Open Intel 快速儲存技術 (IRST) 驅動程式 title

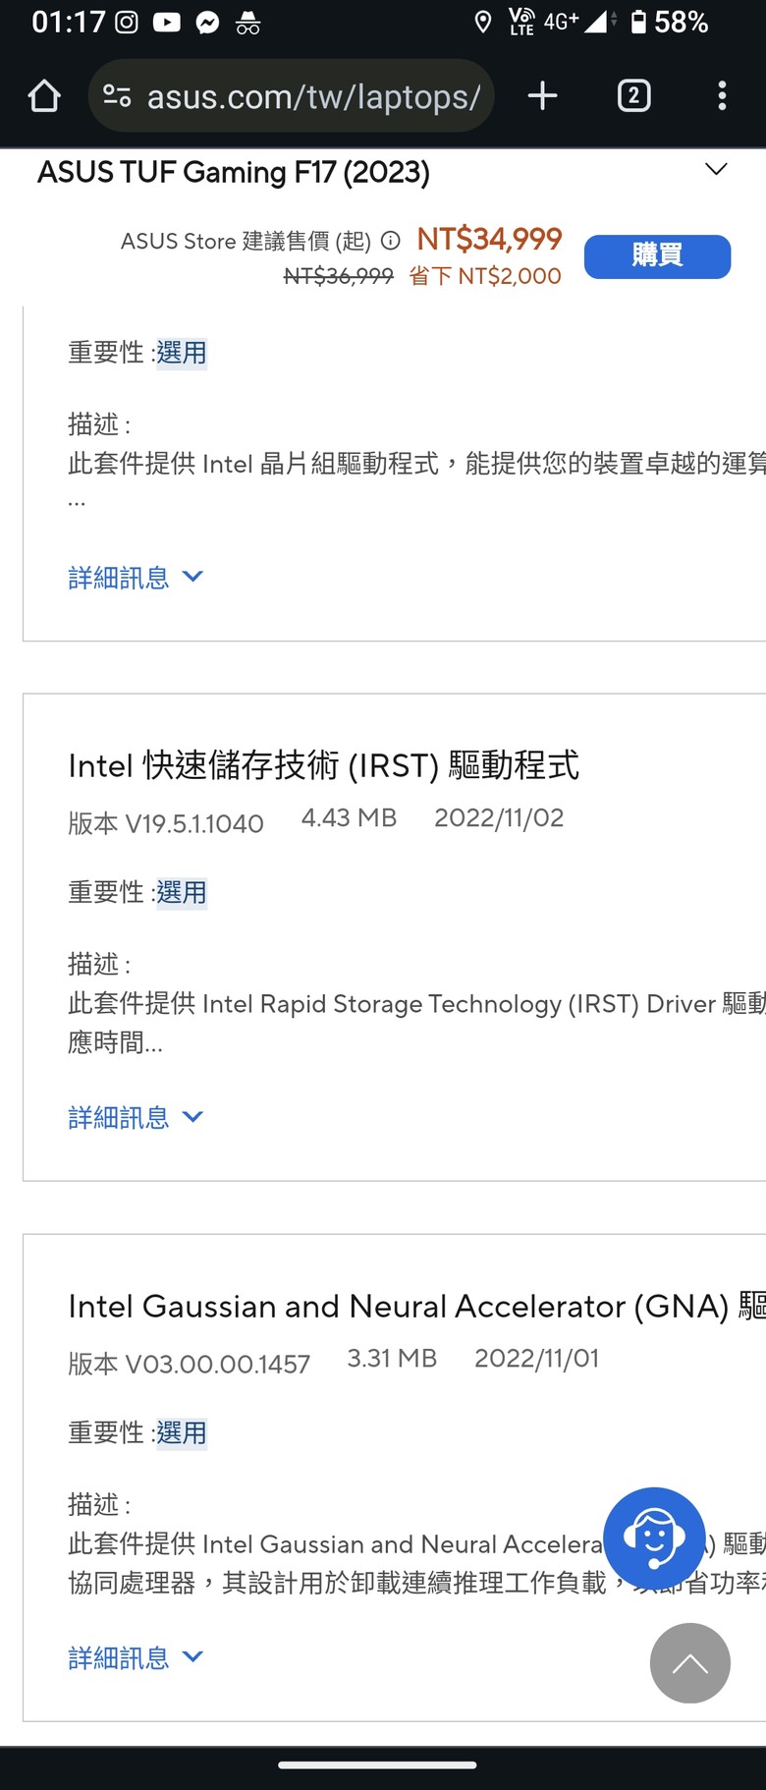(x=324, y=765)
